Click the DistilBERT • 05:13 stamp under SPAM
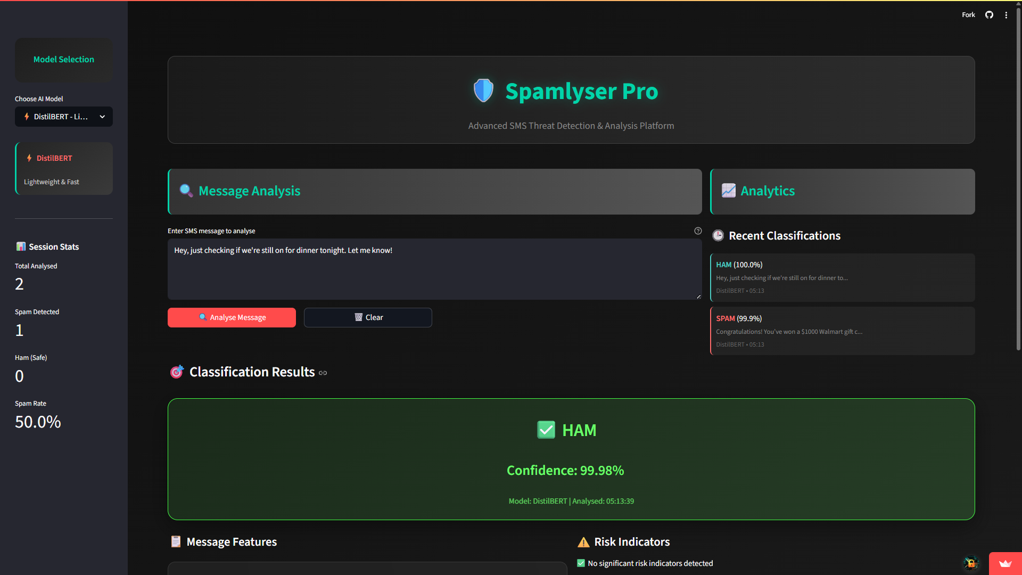 (x=740, y=344)
